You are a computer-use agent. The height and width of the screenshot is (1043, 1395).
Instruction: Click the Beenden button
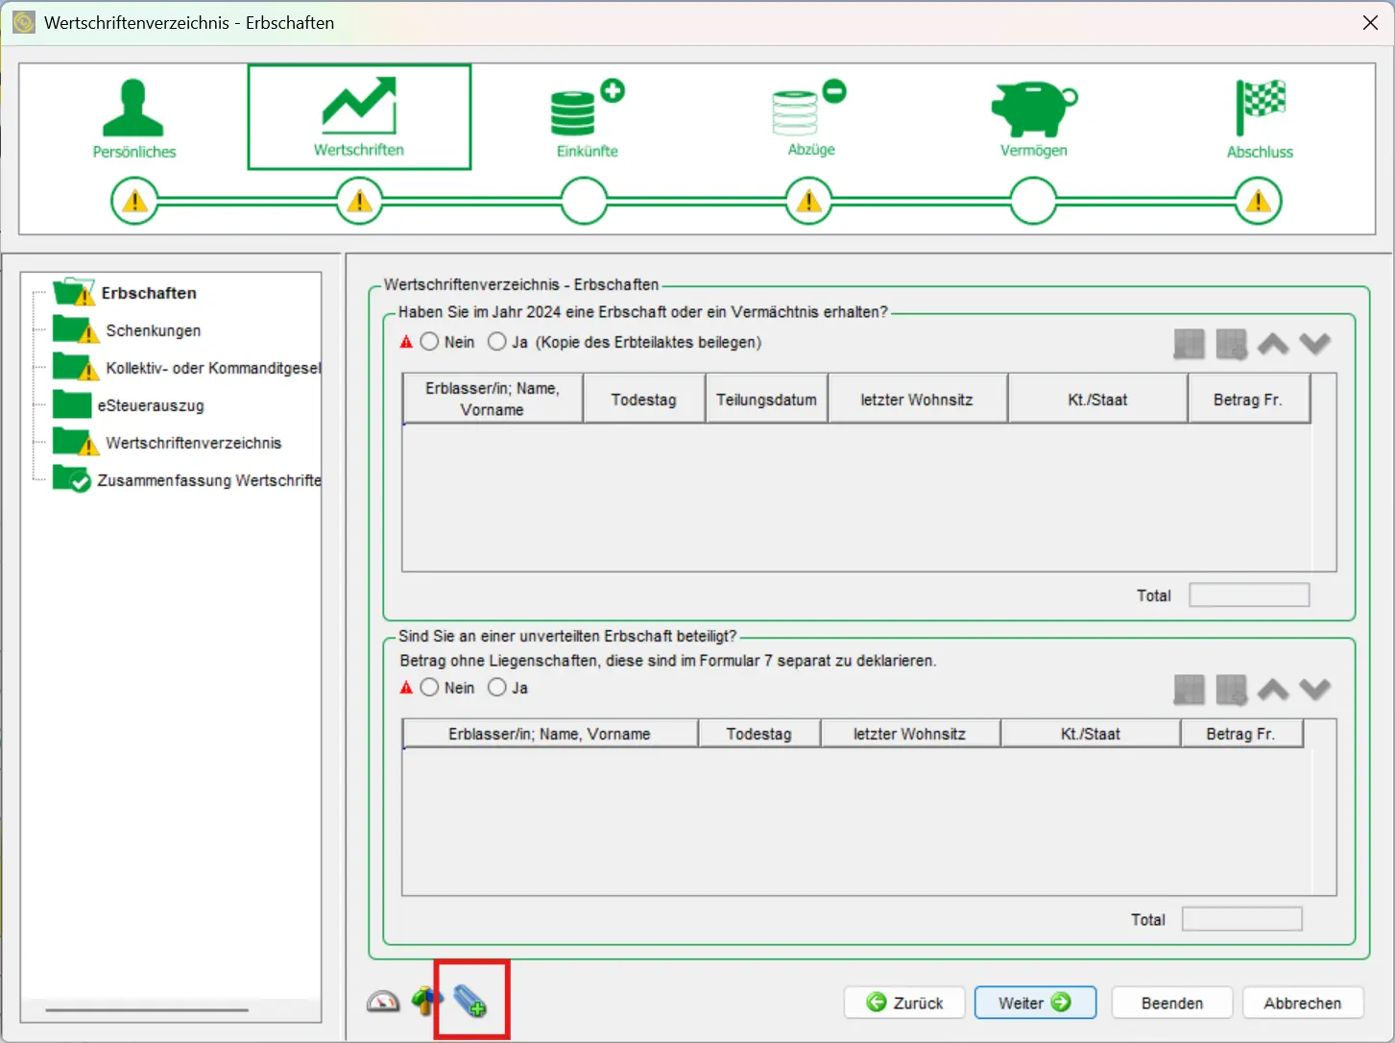1171,1002
